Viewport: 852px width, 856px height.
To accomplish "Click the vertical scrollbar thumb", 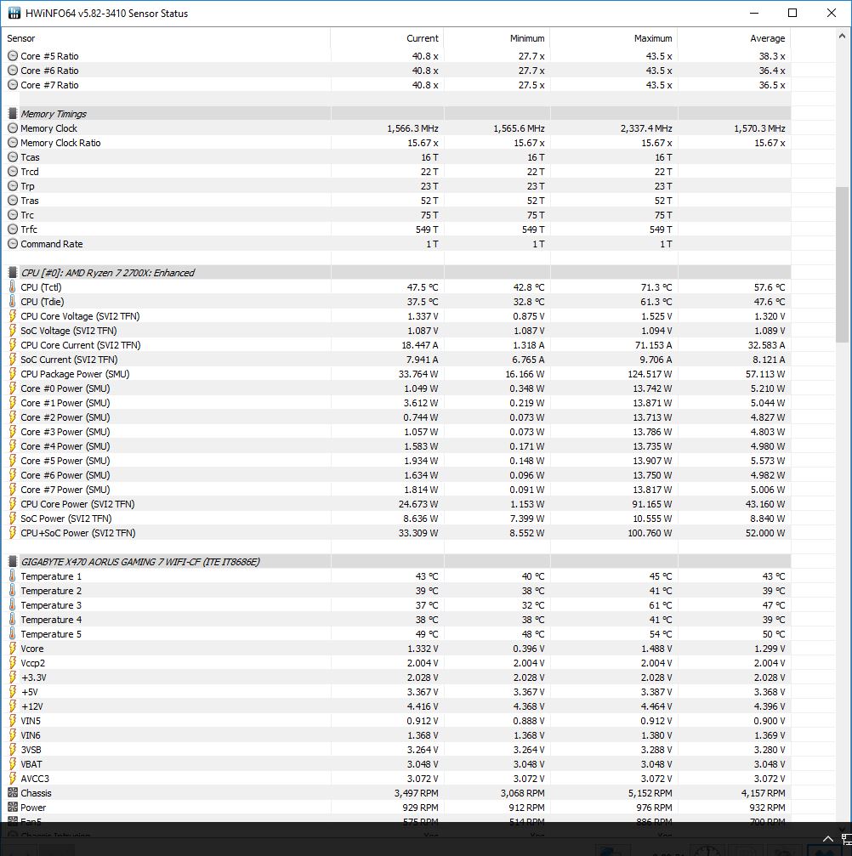I will [842, 264].
